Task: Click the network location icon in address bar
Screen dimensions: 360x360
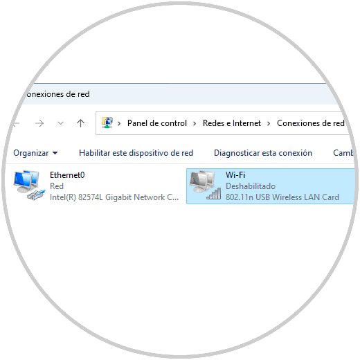Action: 107,123
